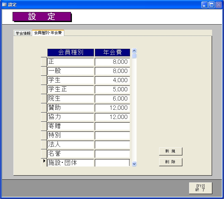
Task: Click the 設定 title banner
Action: click(x=42, y=17)
